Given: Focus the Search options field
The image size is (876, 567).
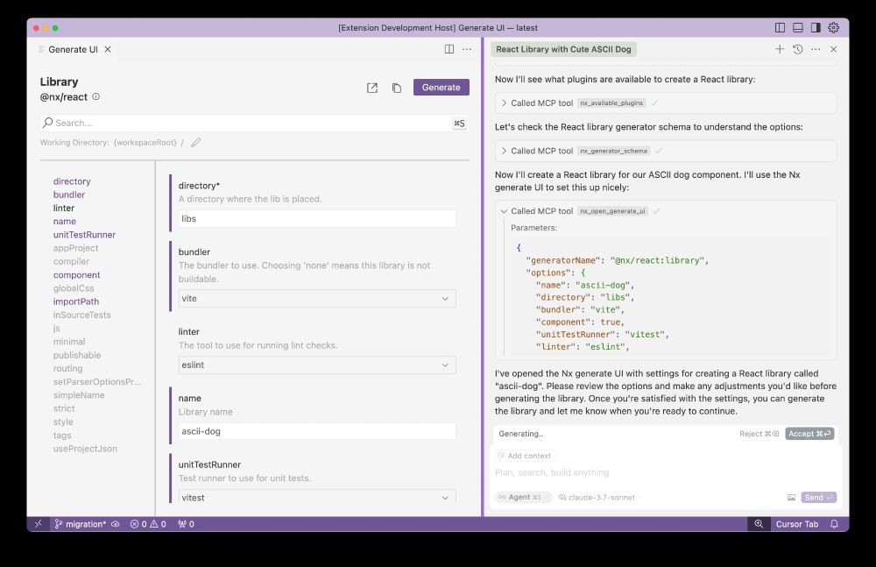Looking at the screenshot, I should tap(254, 123).
